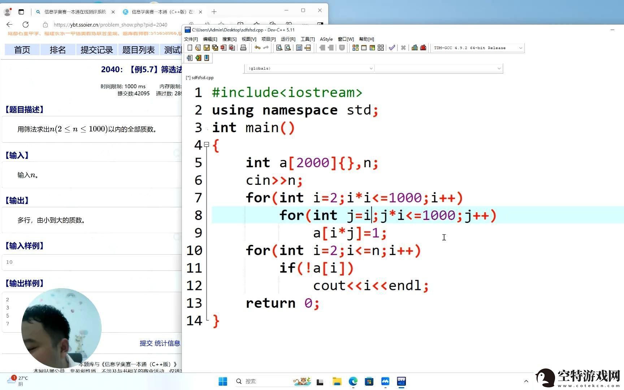Open the weather widget showing 27°C
The height and width of the screenshot is (390, 624).
point(17,381)
